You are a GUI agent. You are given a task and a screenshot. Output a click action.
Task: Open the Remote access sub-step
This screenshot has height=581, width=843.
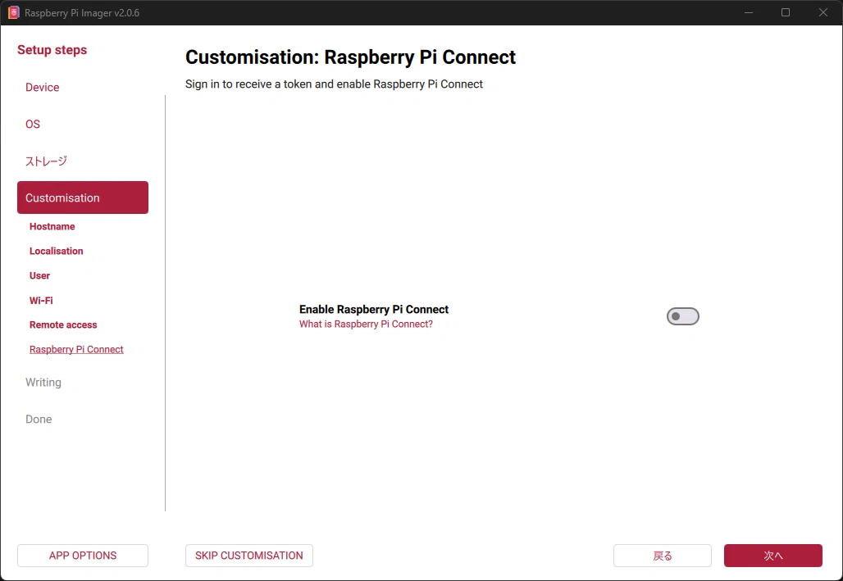(x=63, y=325)
